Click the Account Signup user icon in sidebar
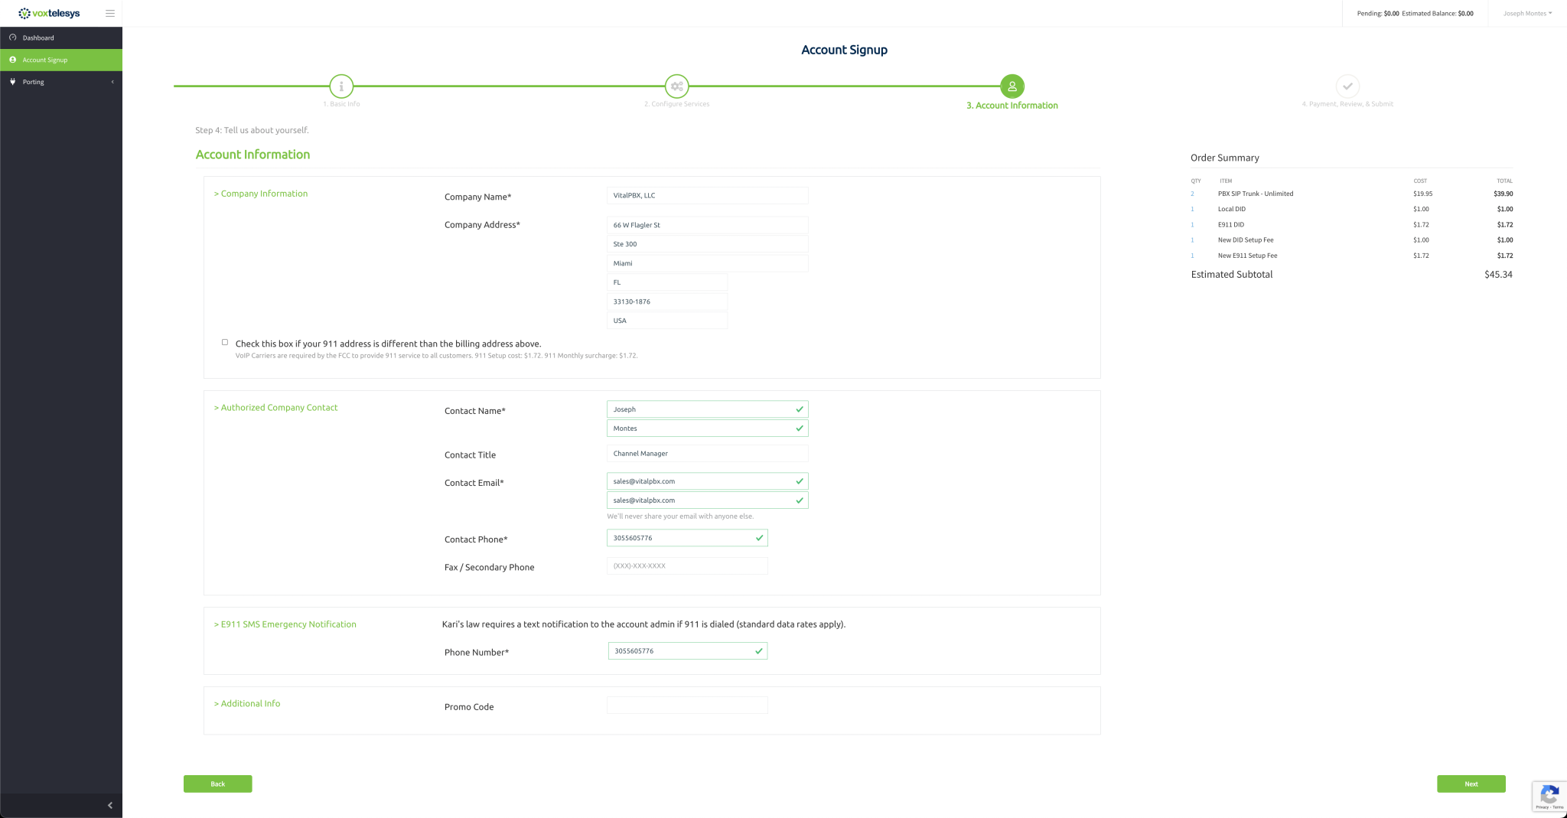Image resolution: width=1567 pixels, height=818 pixels. pyautogui.click(x=12, y=60)
